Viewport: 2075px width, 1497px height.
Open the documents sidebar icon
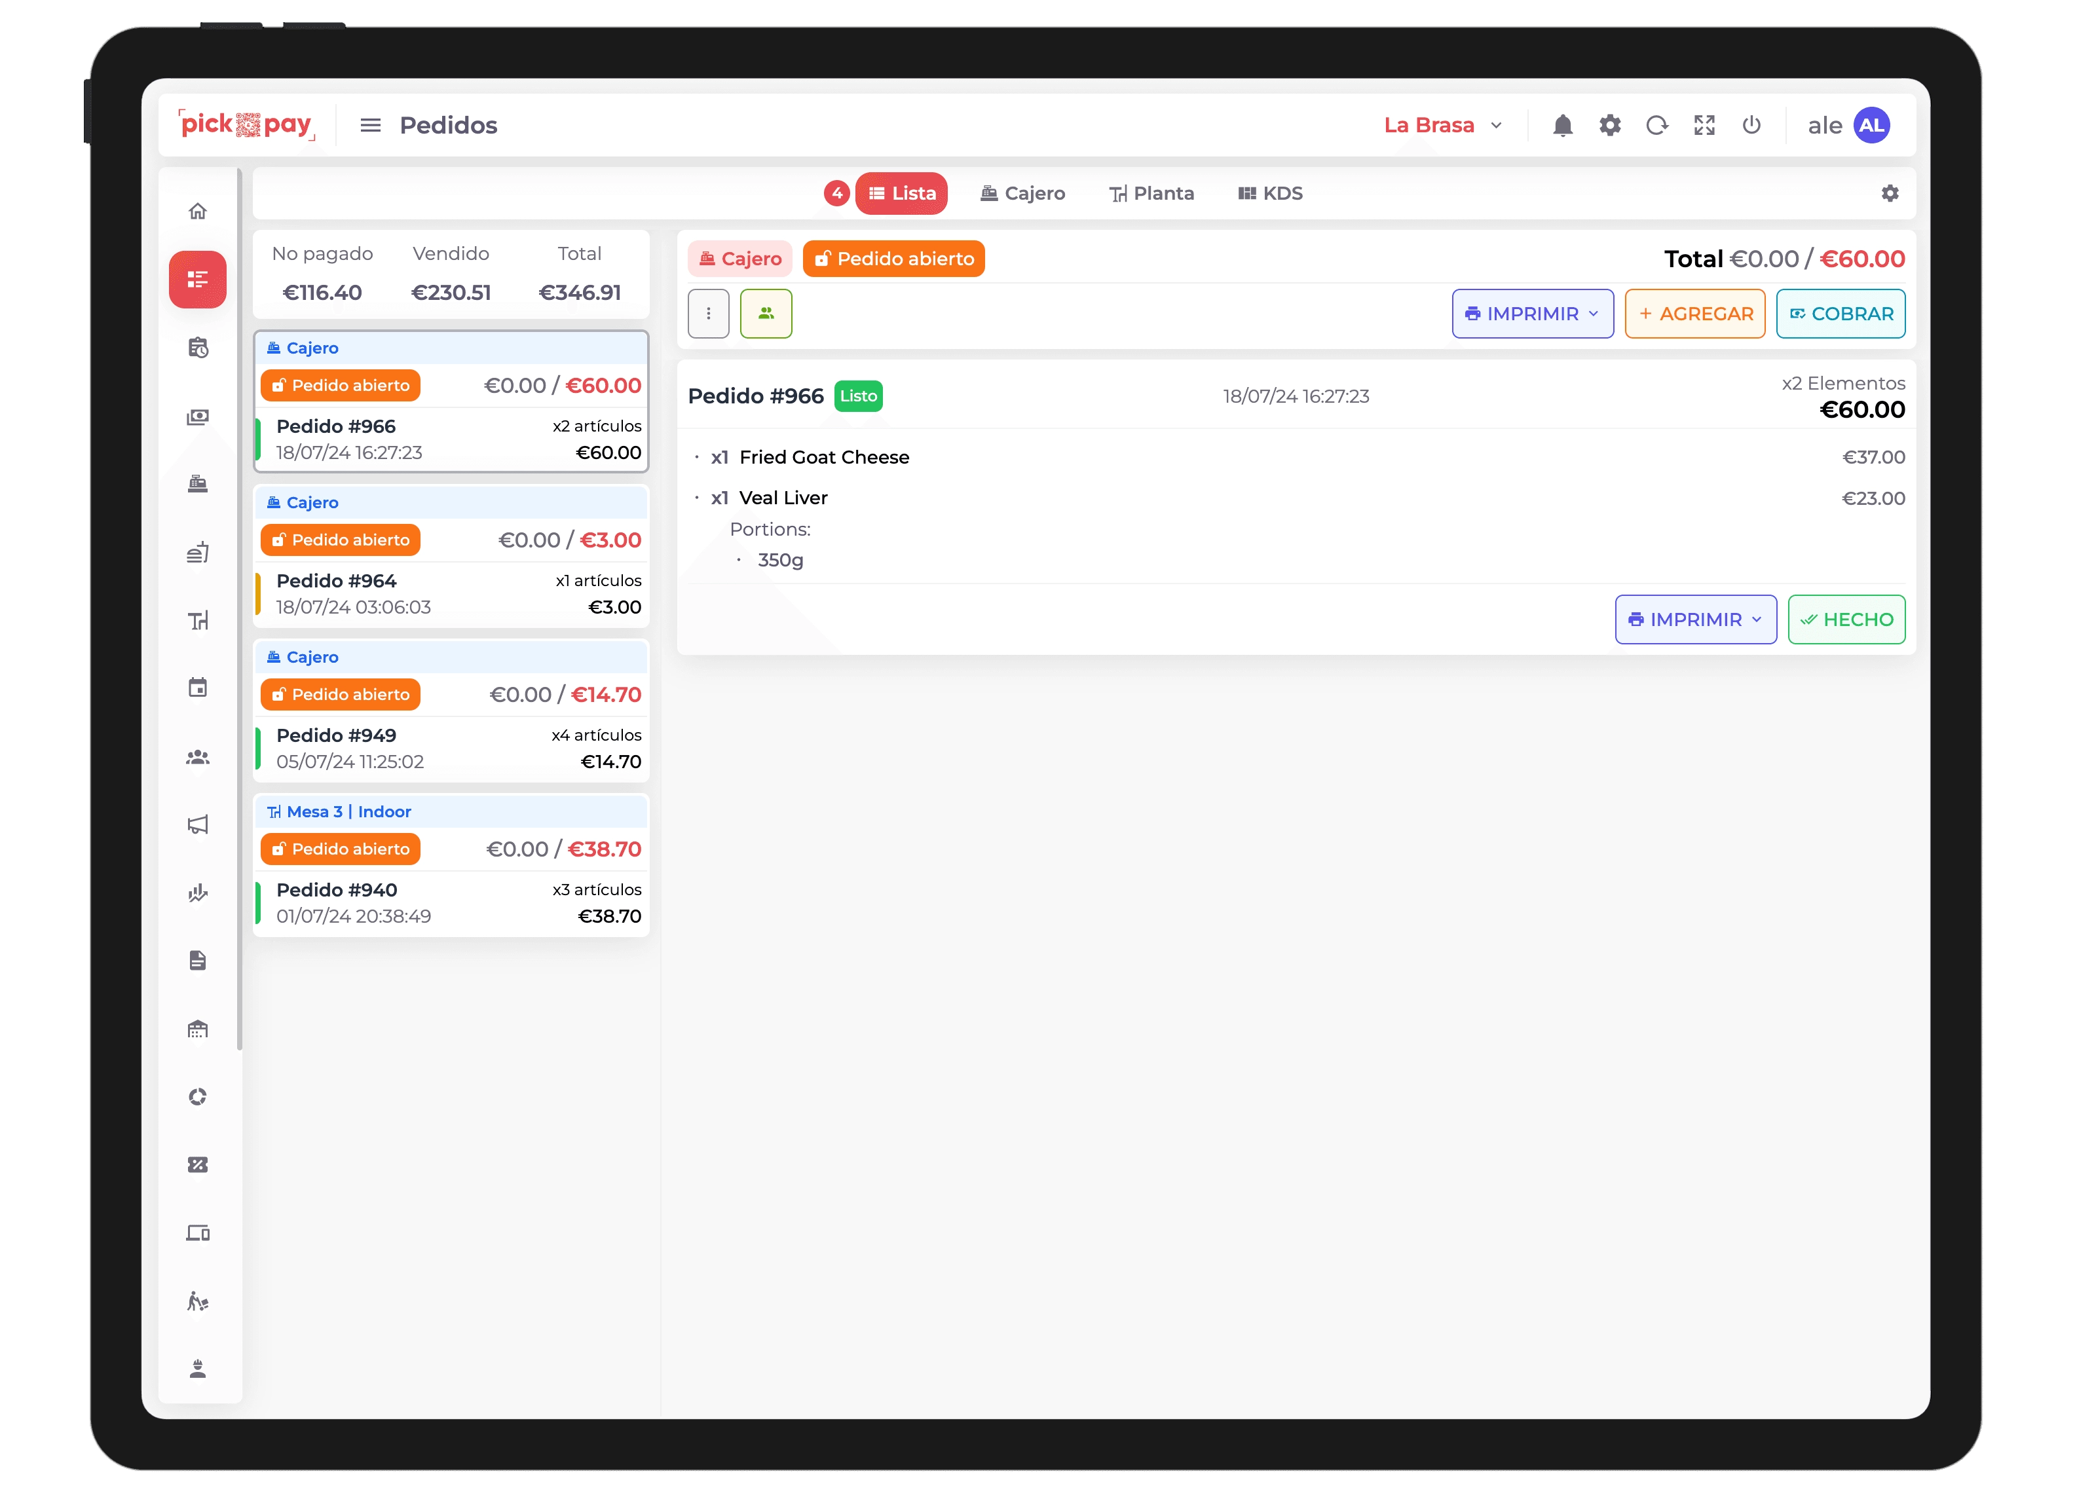pos(198,960)
